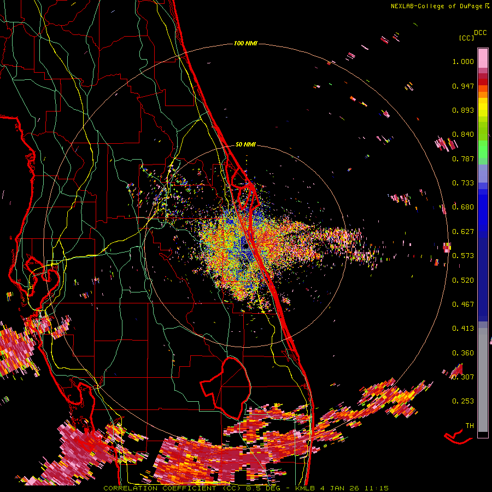Pick the light pink top color bar segment
The height and width of the screenshot is (492, 492).
coord(483,58)
